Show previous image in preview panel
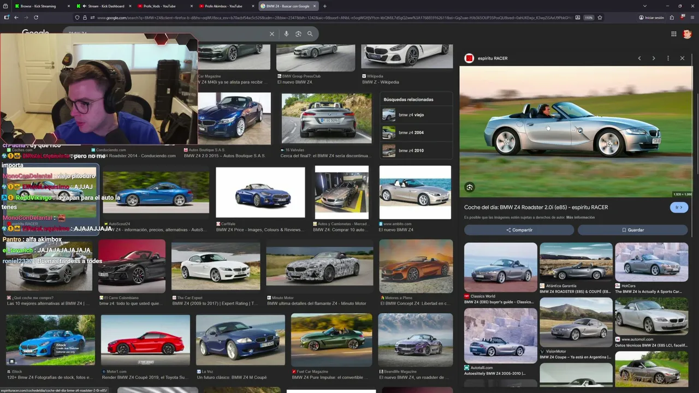This screenshot has width=699, height=393. pos(639,58)
